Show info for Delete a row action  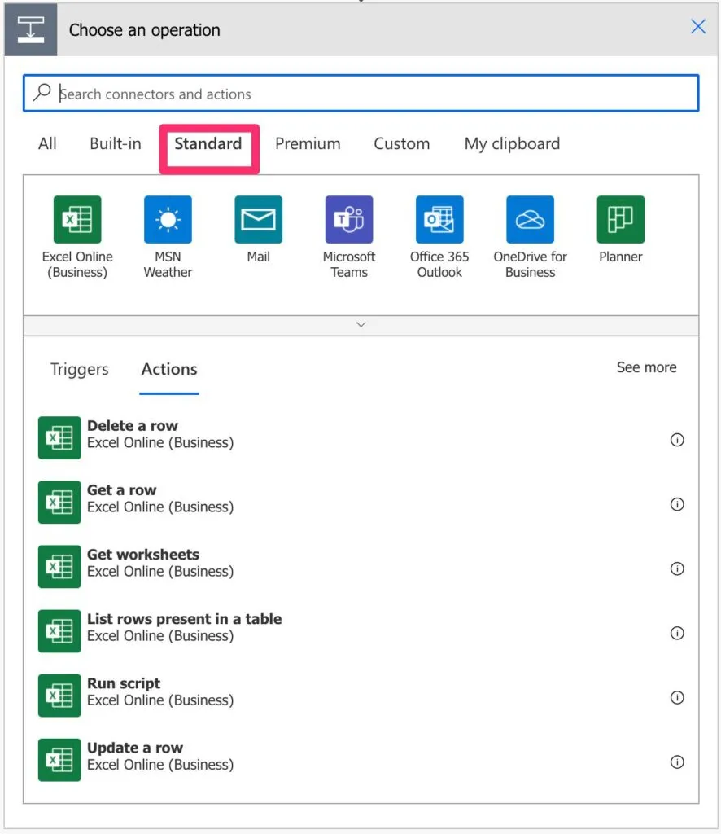tap(676, 440)
